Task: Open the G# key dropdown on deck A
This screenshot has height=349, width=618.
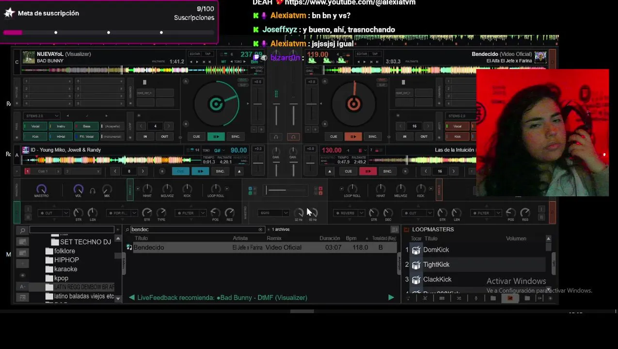Action: [219, 150]
